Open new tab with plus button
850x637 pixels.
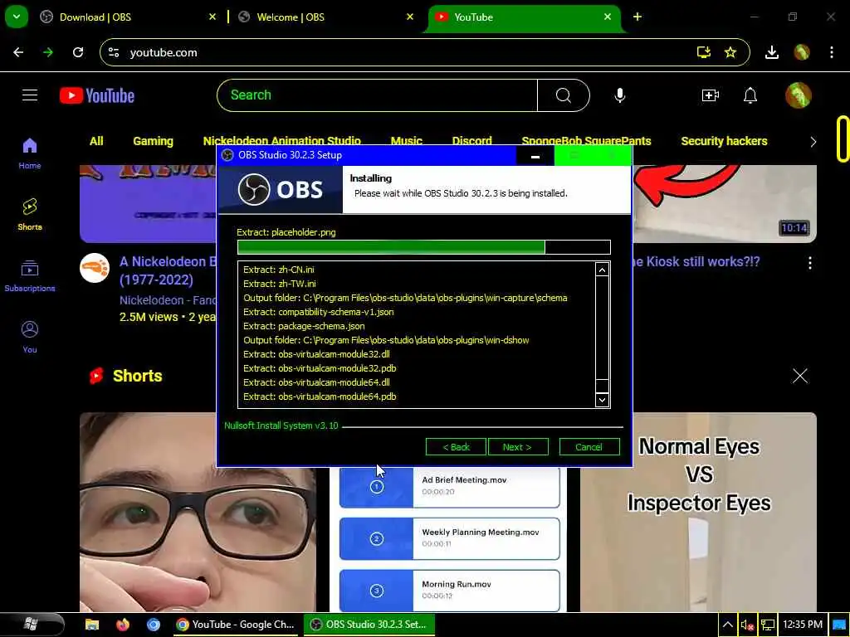coord(637,17)
